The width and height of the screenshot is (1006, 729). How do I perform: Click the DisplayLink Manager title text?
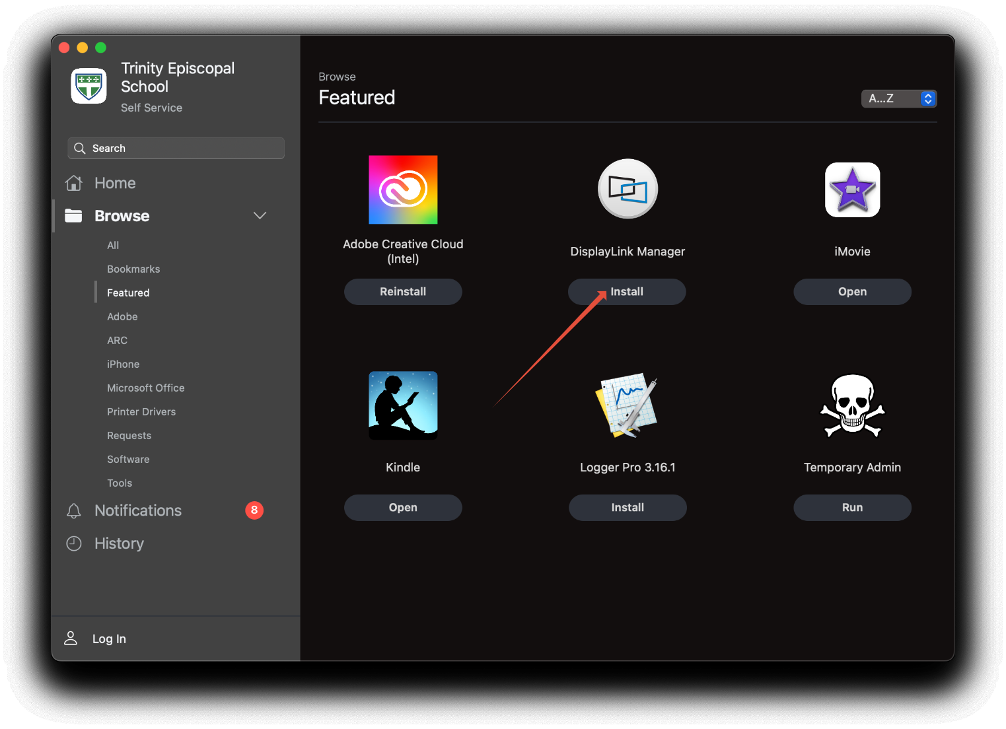tap(628, 251)
